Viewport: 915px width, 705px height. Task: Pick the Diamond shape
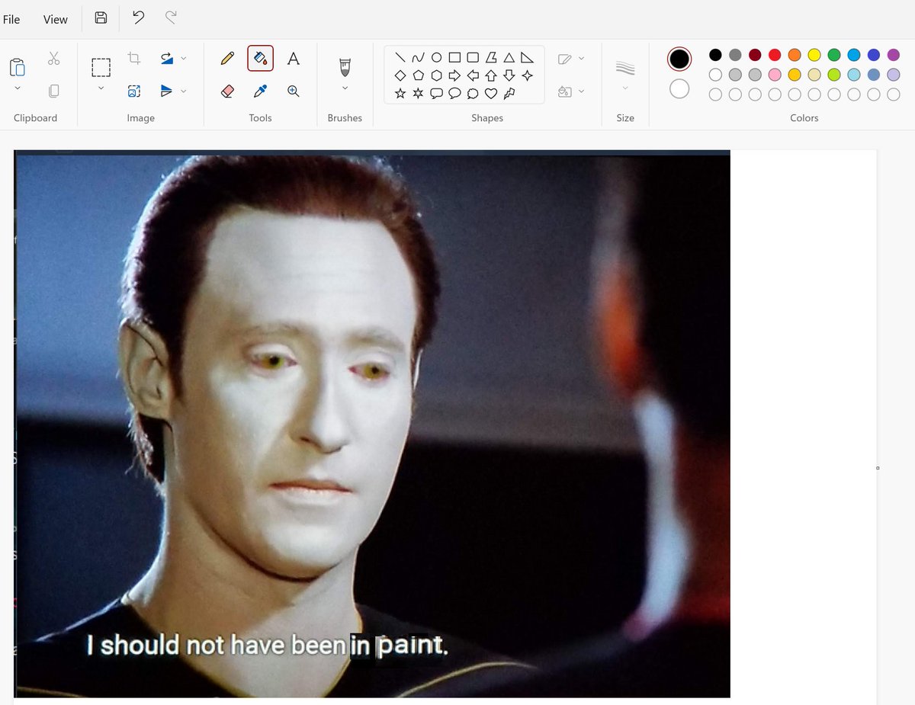pyautogui.click(x=400, y=75)
